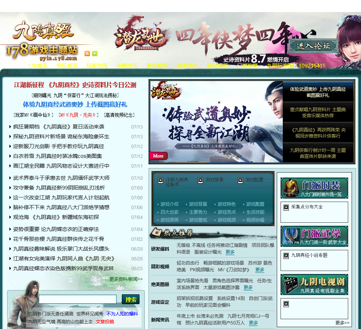Open the 生活技能 link
361x329 pixels.
(x=255, y=212)
